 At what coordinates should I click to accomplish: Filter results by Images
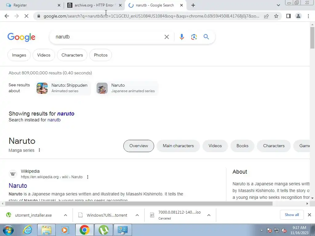tap(19, 55)
